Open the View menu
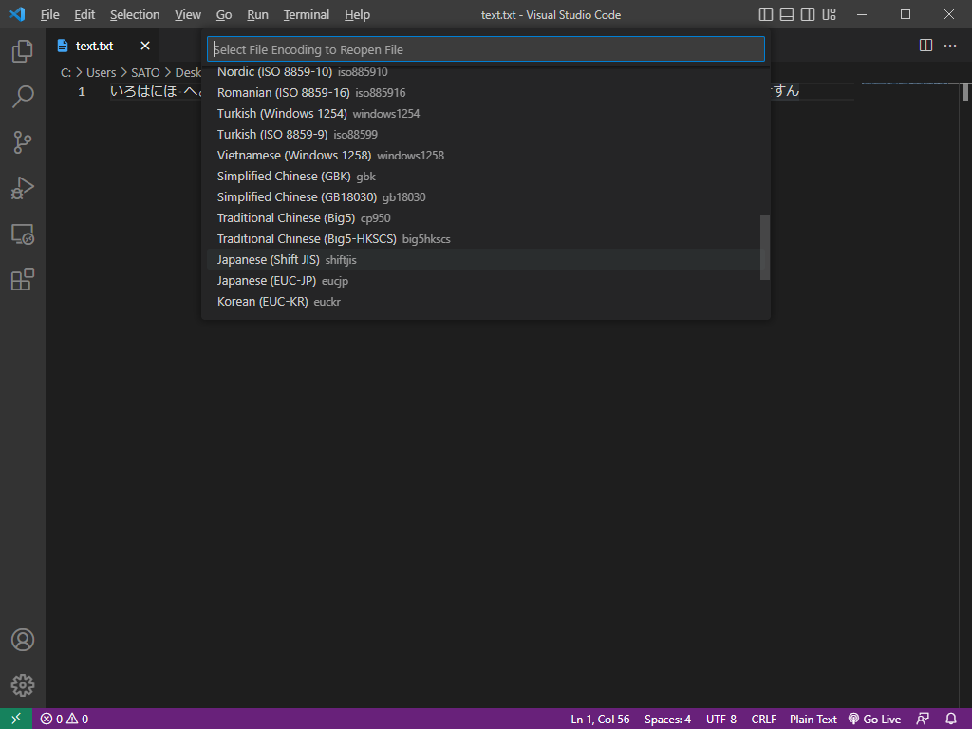 188,15
